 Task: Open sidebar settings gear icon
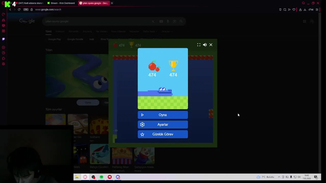click(x=3, y=64)
